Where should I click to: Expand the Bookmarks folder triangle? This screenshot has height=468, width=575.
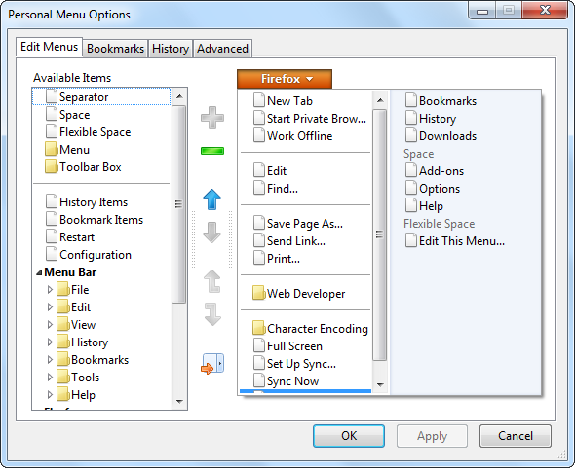51,360
